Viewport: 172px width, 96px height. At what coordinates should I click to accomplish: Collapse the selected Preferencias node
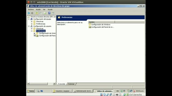32,31
